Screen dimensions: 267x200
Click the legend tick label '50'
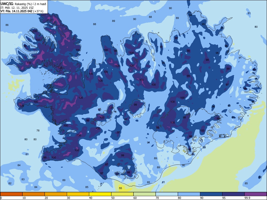tap(113, 198)
